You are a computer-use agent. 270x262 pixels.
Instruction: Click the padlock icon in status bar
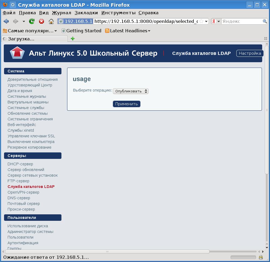pos(261,257)
